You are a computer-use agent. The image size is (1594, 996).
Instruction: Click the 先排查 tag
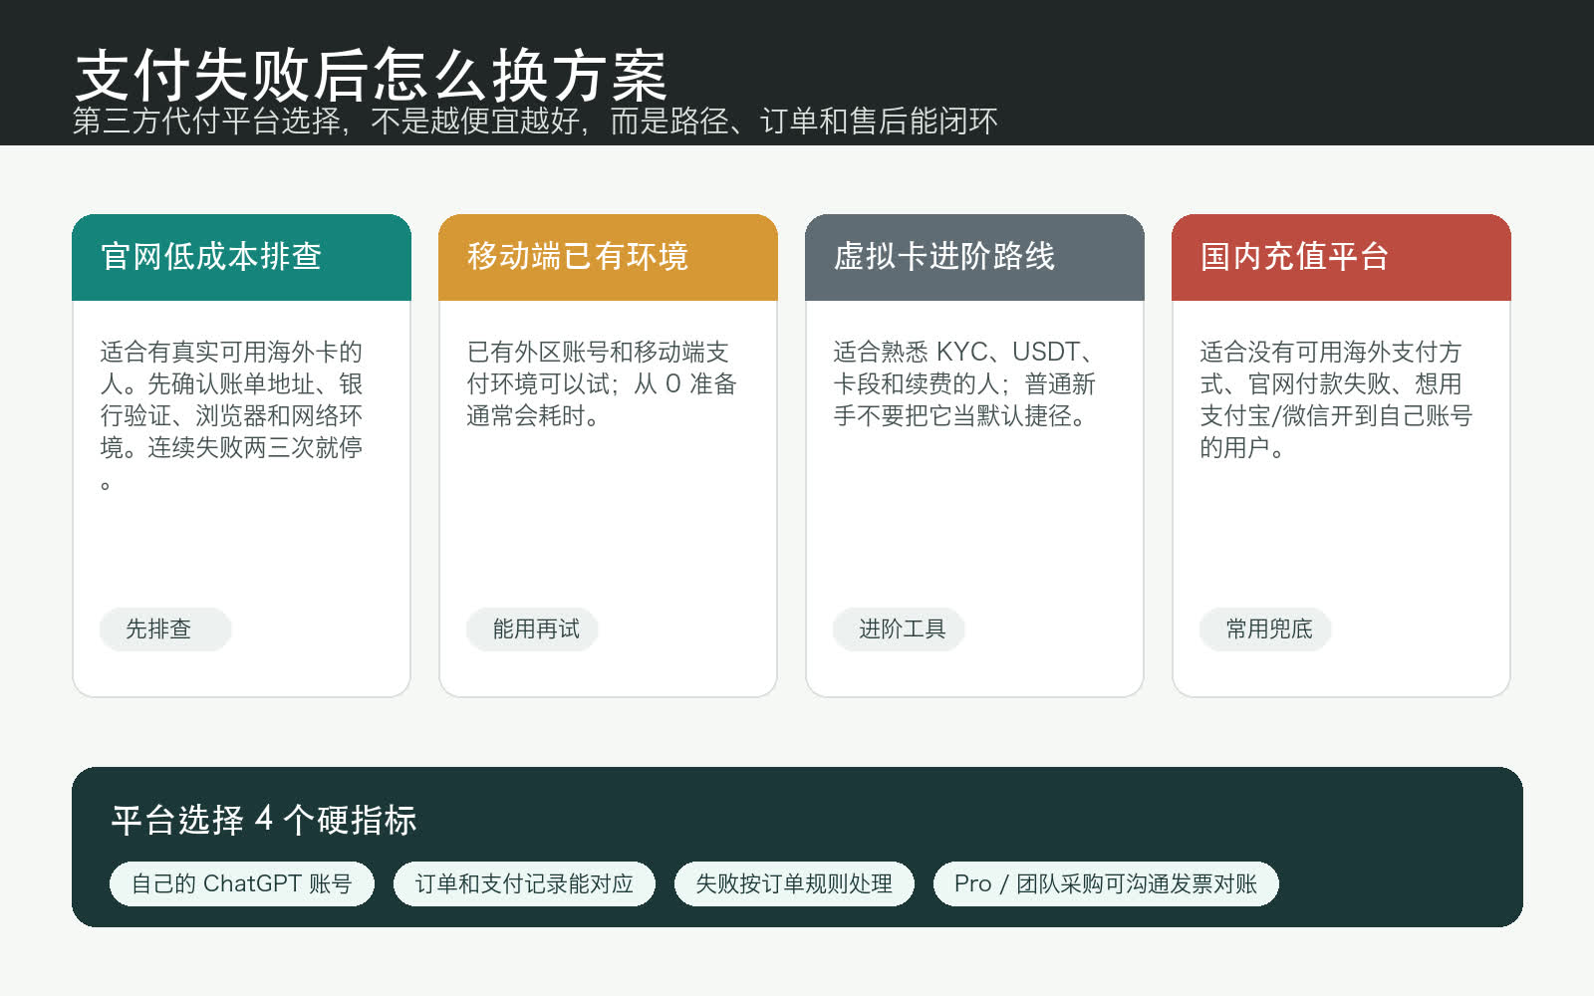[x=165, y=629]
